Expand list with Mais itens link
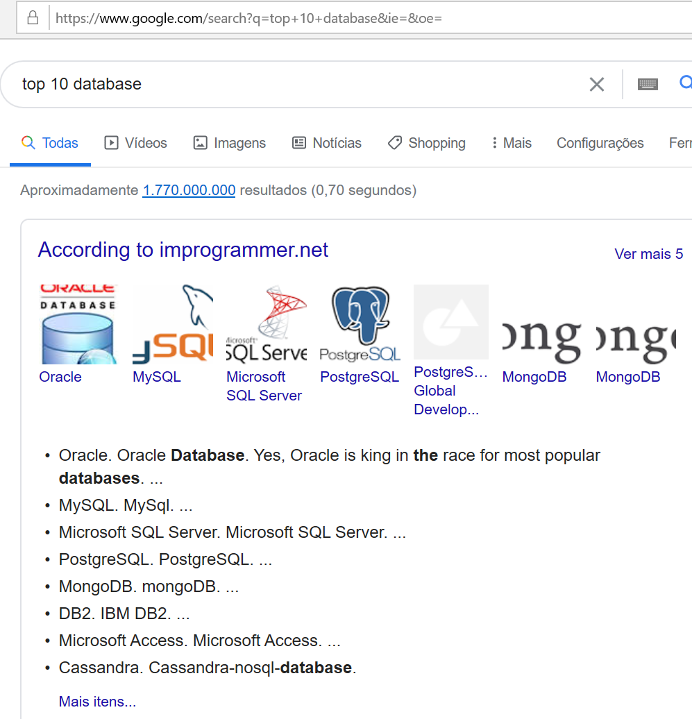Image resolution: width=692 pixels, height=719 pixels. 97,702
